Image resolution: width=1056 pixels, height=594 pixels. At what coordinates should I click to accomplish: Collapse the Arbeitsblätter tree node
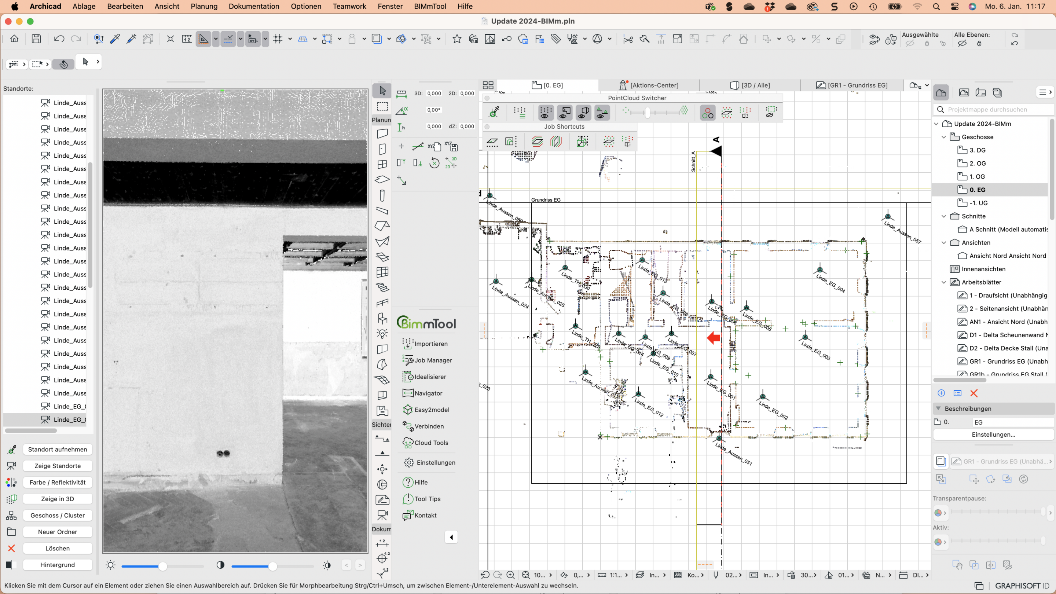tap(944, 282)
